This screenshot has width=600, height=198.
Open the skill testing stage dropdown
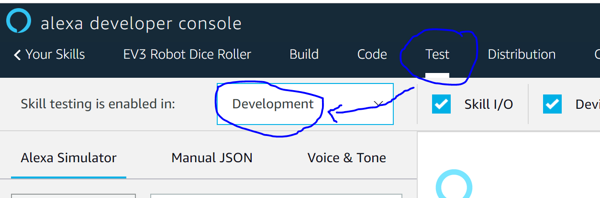(305, 104)
